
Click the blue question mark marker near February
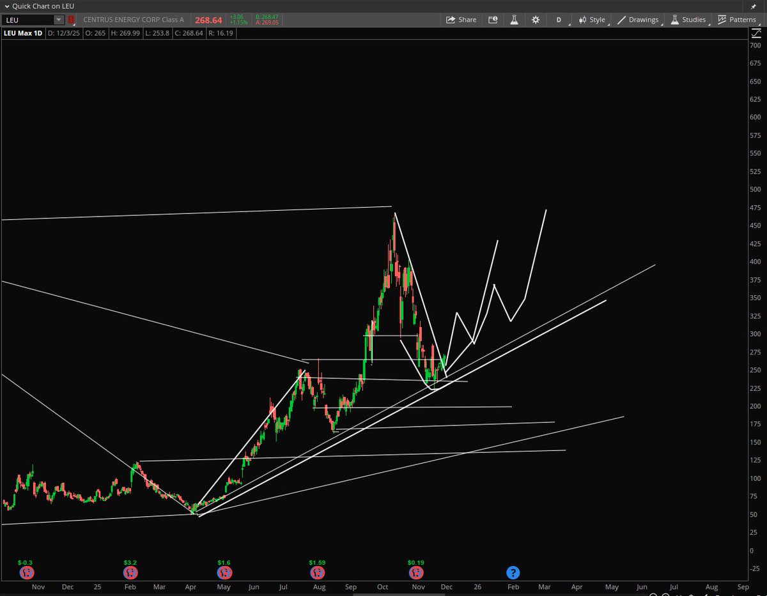click(513, 572)
